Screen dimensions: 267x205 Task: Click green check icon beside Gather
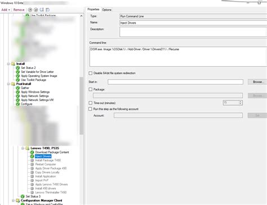point(18,88)
